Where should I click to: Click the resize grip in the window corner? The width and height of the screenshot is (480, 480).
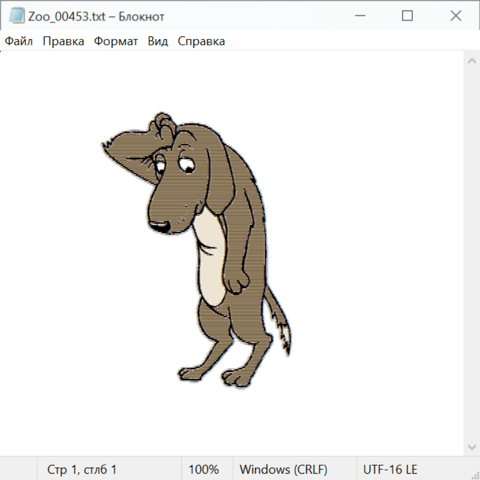475,475
